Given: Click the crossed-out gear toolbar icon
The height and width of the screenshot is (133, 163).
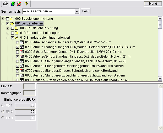Looking at the screenshot, I should [x=19, y=4].
